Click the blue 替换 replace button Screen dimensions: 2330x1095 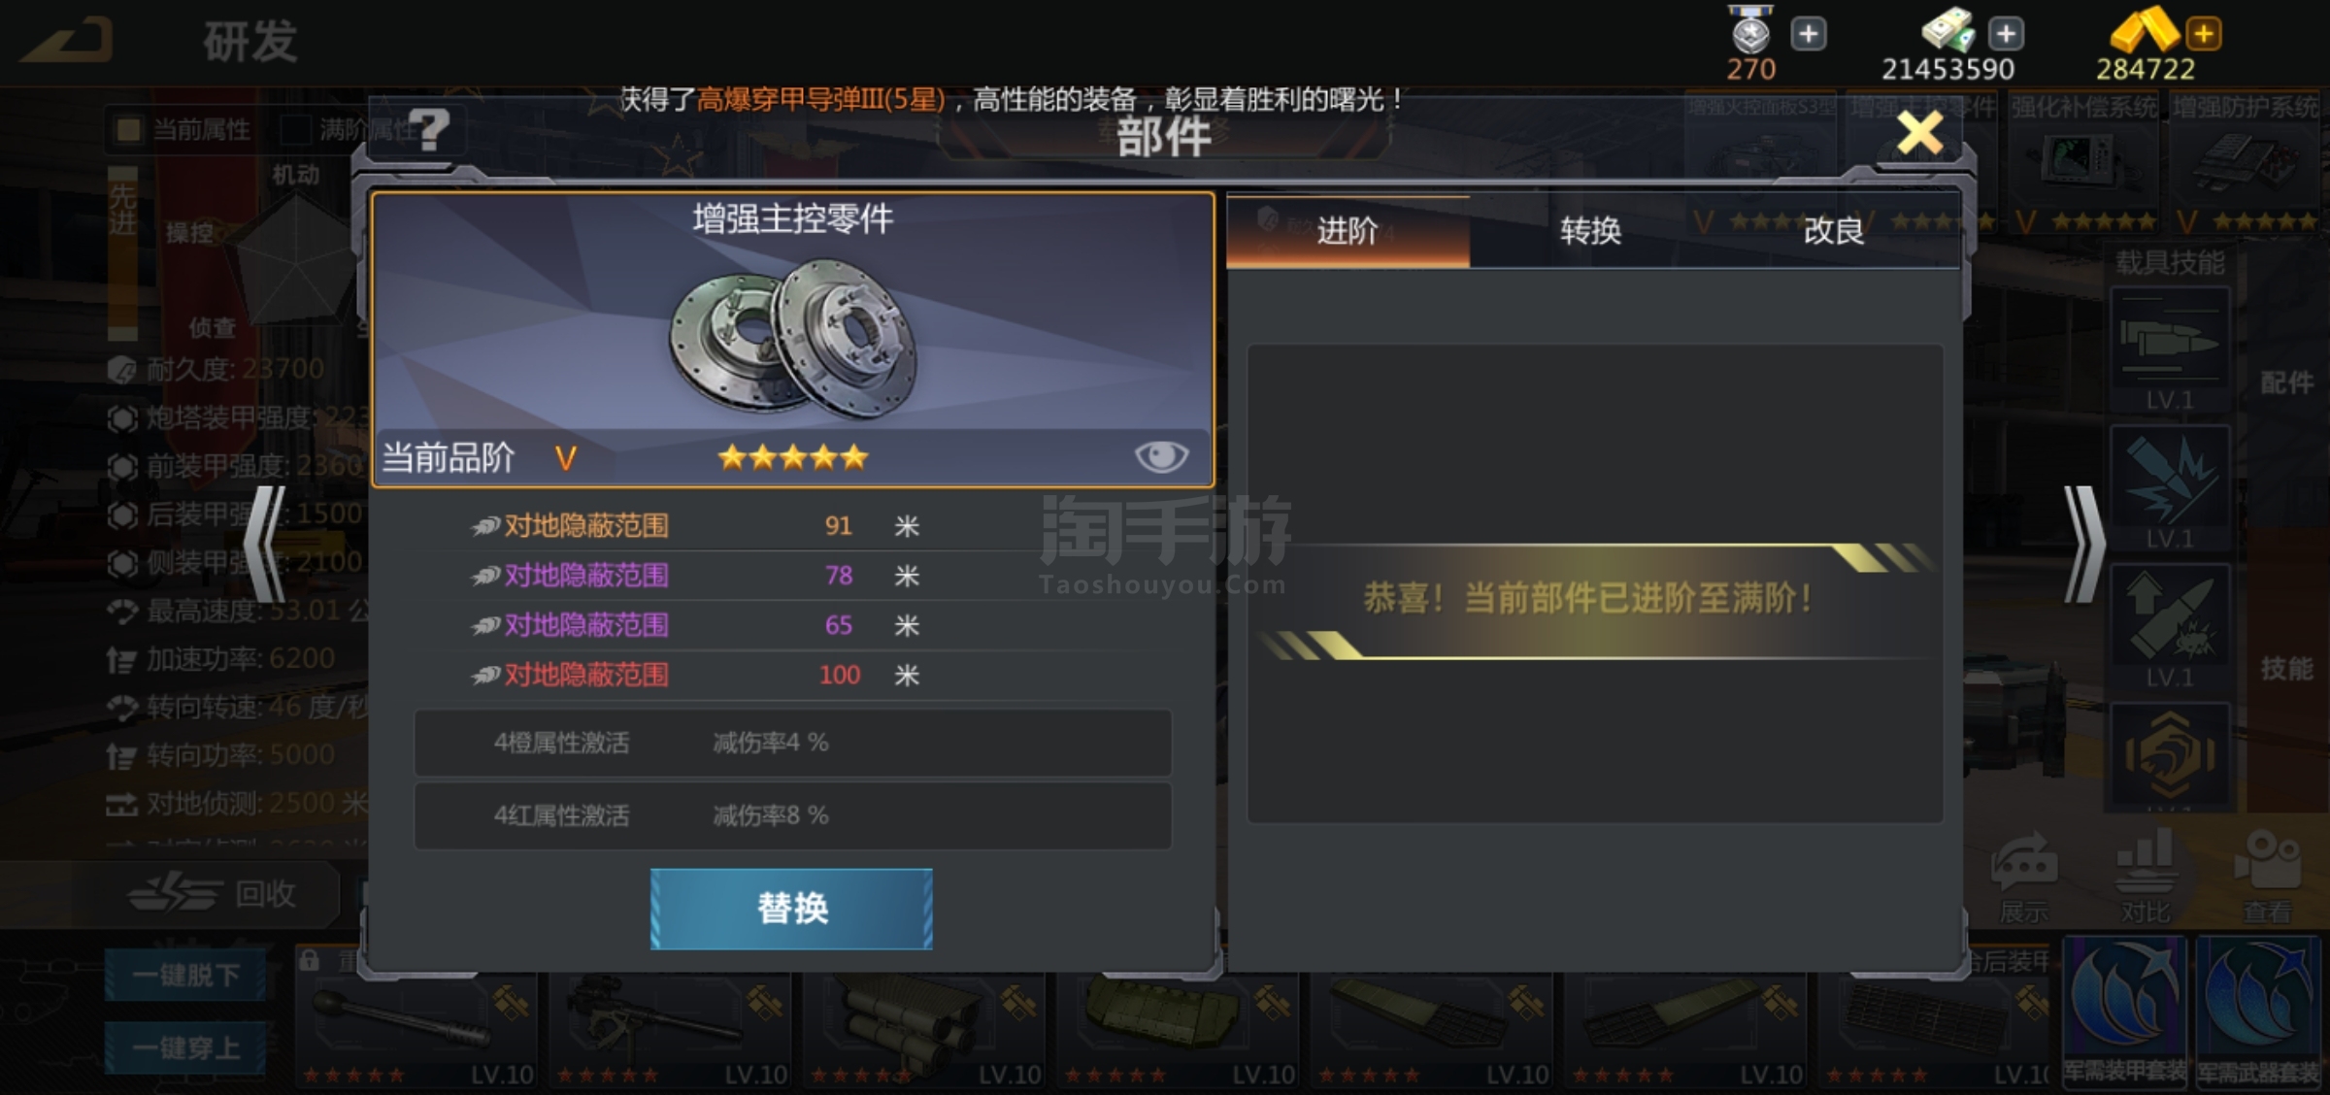tap(791, 909)
